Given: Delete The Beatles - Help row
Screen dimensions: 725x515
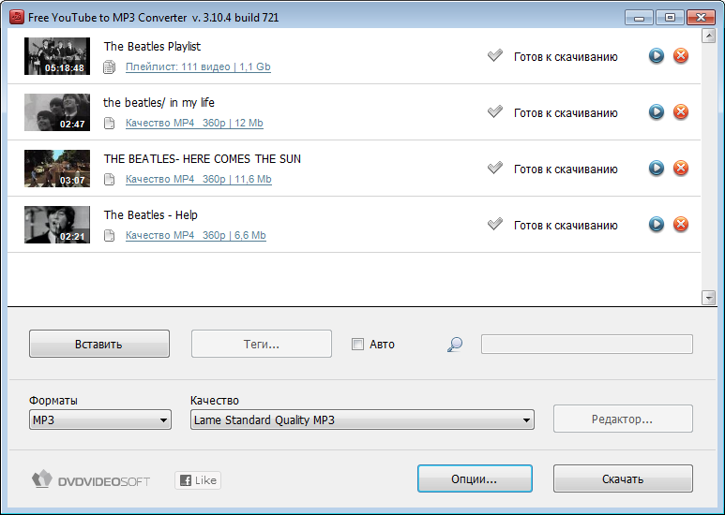Looking at the screenshot, I should (681, 225).
